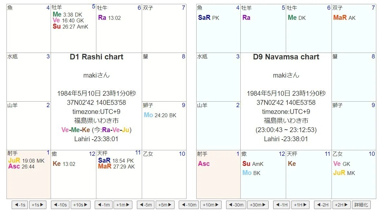Click the 魚 sign label in D1 chart
This screenshot has height=211, width=387.
pos(10,8)
